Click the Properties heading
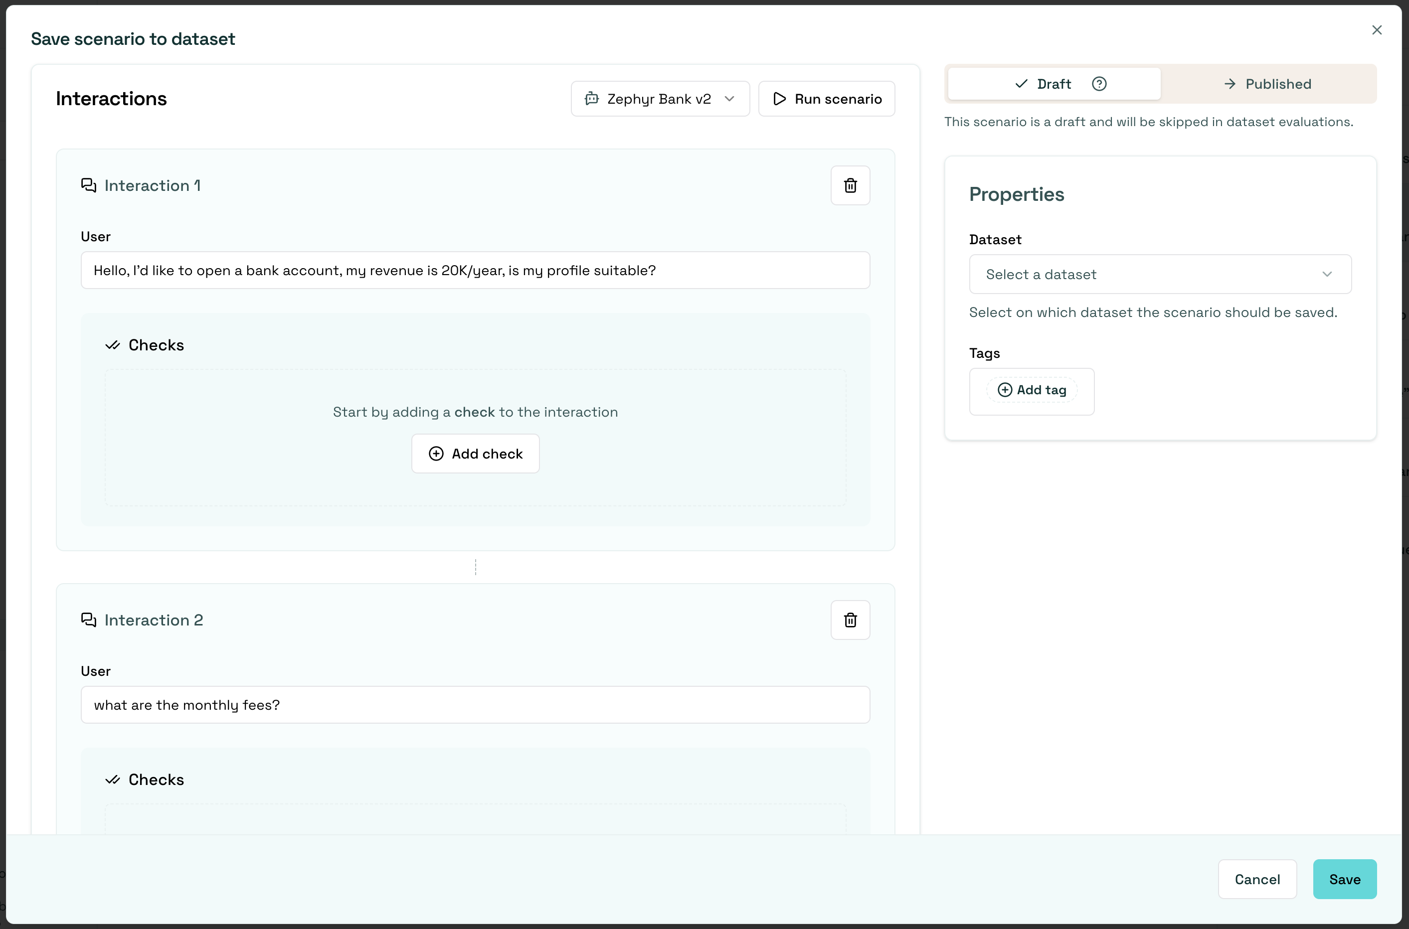The image size is (1409, 929). tap(1017, 194)
